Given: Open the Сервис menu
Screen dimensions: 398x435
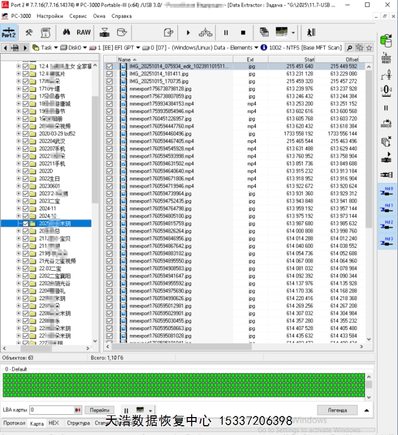Looking at the screenshot, I should tap(78, 16).
